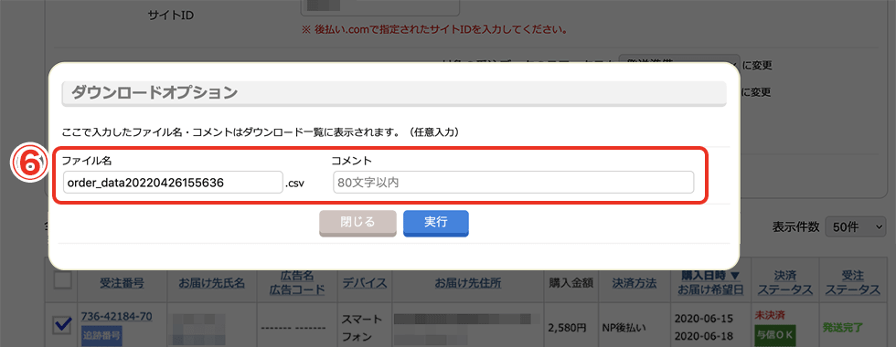Open order number 736-42184-70 link
Image resolution: width=896 pixels, height=347 pixels.
pos(117,316)
